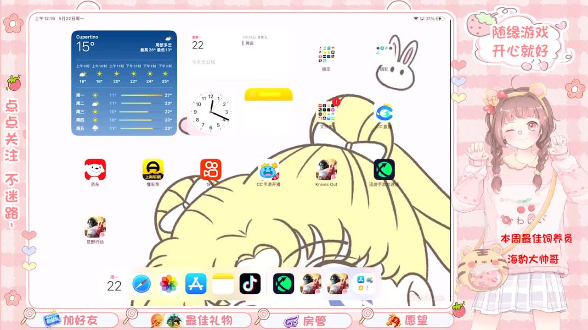Open 迅游手游加速器 on home screen
The height and width of the screenshot is (330, 588).
click(x=384, y=170)
